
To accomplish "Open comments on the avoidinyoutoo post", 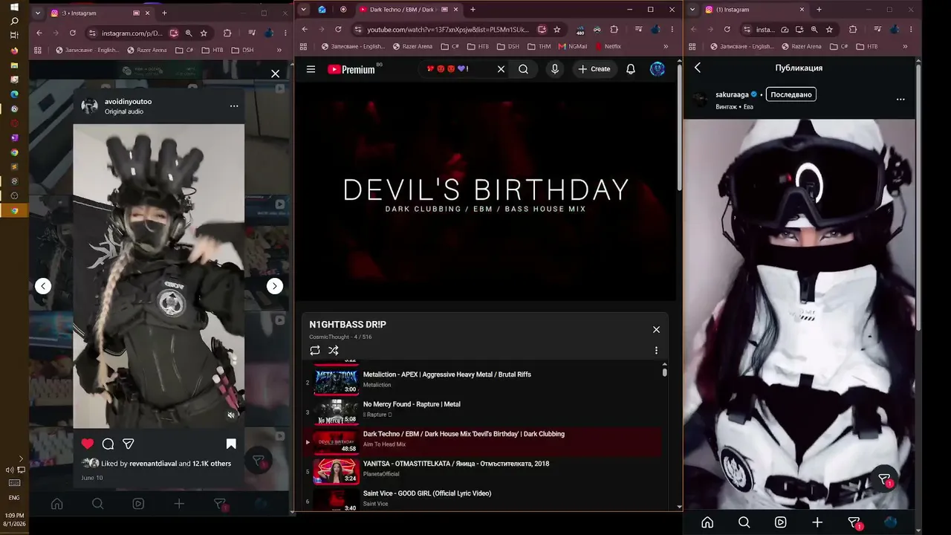I will coord(108,444).
